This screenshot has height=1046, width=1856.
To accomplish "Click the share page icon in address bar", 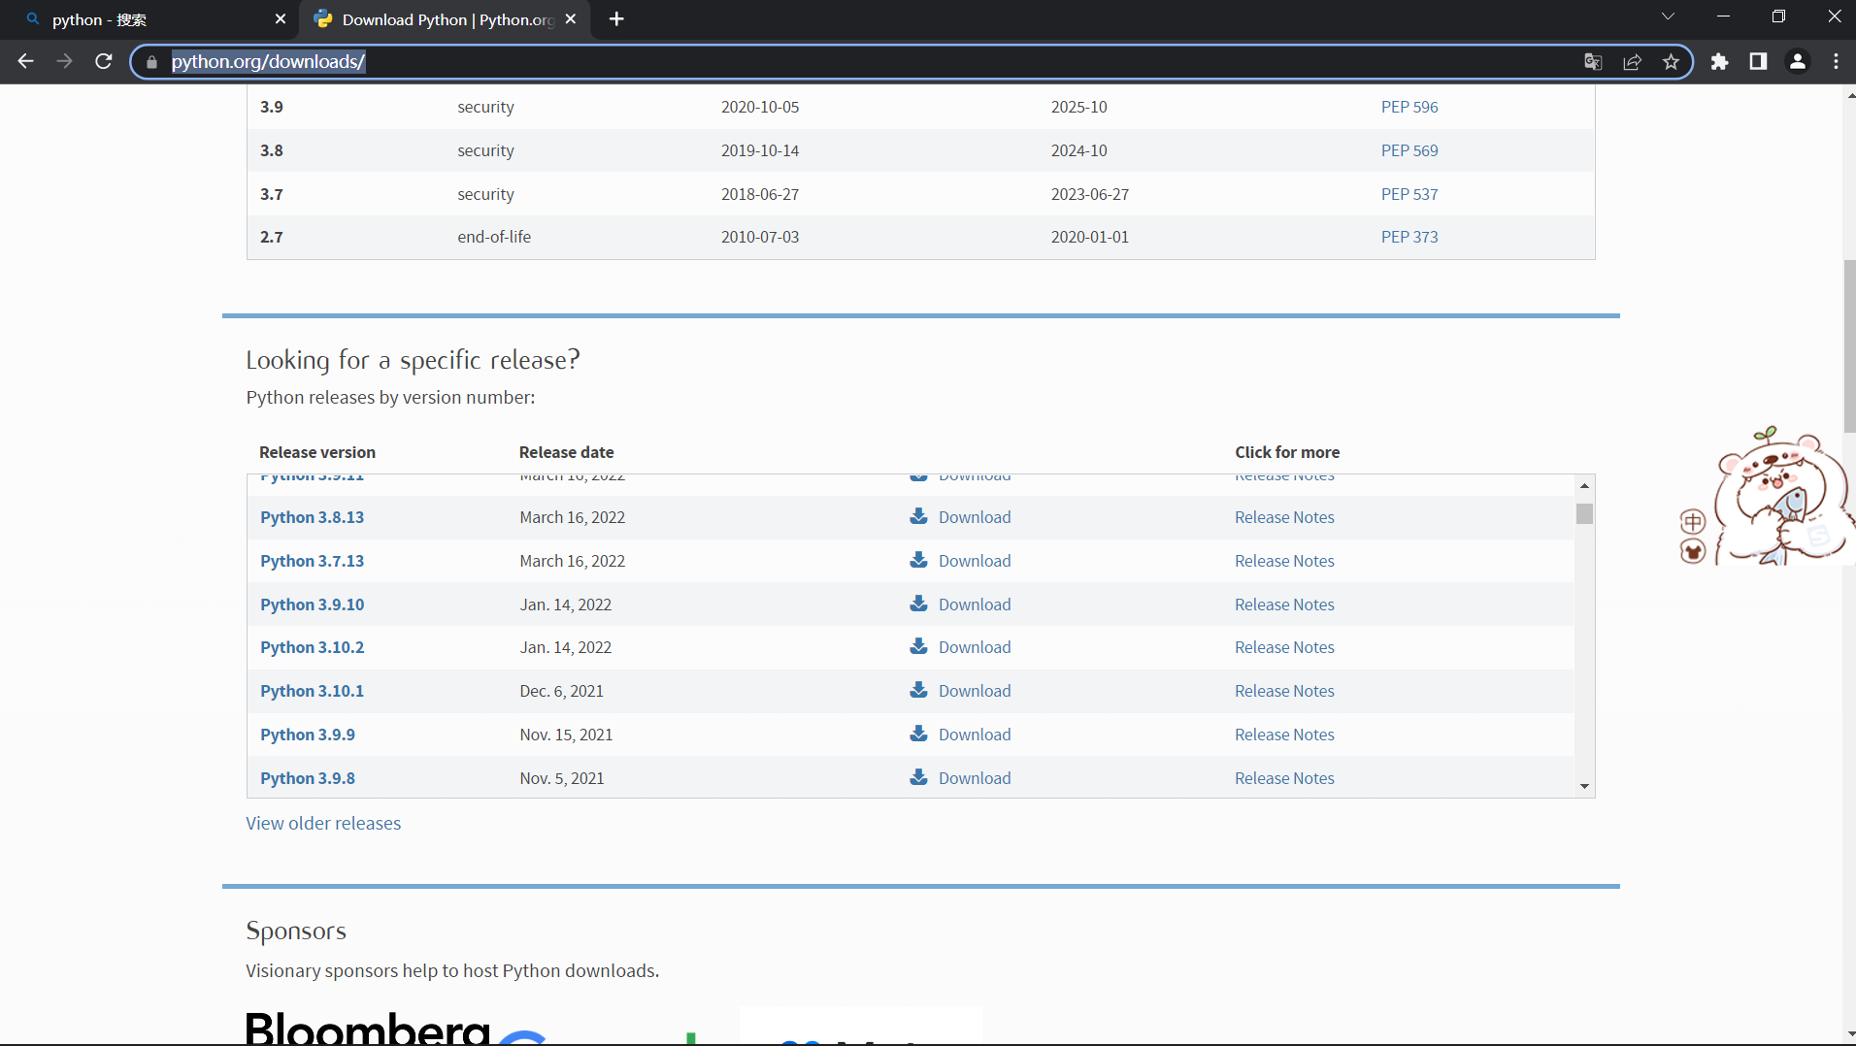I will tap(1632, 62).
